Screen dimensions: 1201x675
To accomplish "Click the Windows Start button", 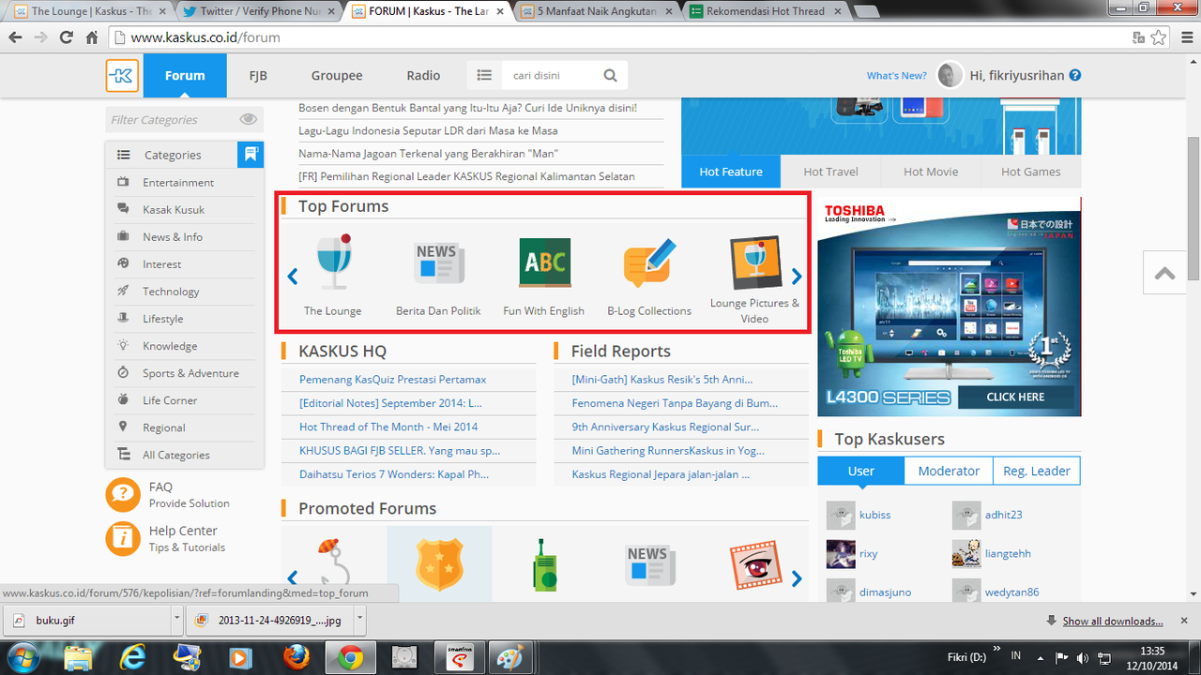I will click(x=23, y=656).
